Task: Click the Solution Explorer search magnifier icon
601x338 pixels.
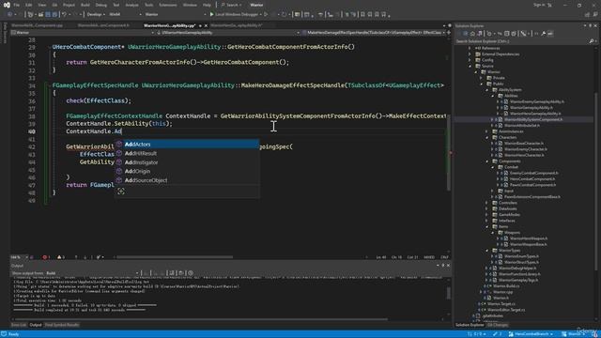Action: coord(591,41)
